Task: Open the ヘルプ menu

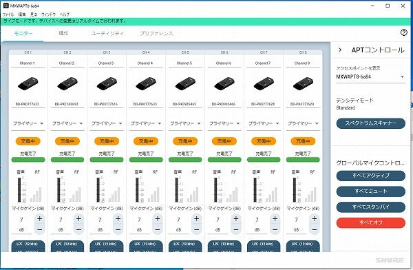Action: pos(64,14)
